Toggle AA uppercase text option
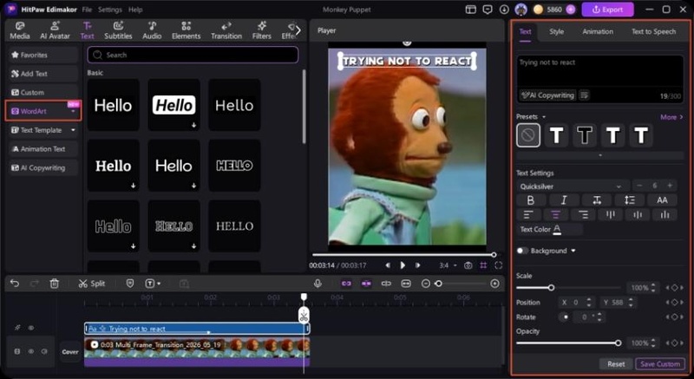This screenshot has width=694, height=379. [x=662, y=200]
